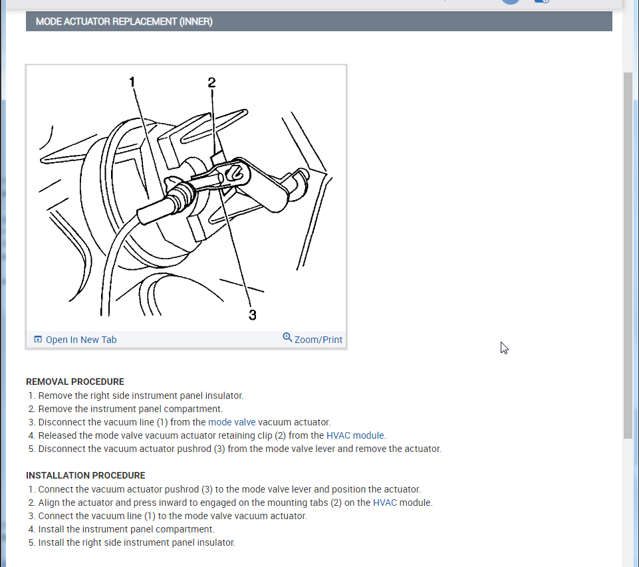Click the Open In New Tab icon
The image size is (639, 567).
point(38,339)
